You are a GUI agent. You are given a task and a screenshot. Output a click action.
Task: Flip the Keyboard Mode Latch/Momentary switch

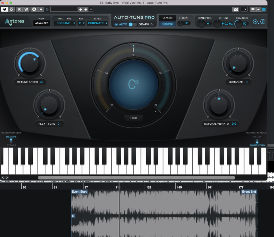(257, 141)
